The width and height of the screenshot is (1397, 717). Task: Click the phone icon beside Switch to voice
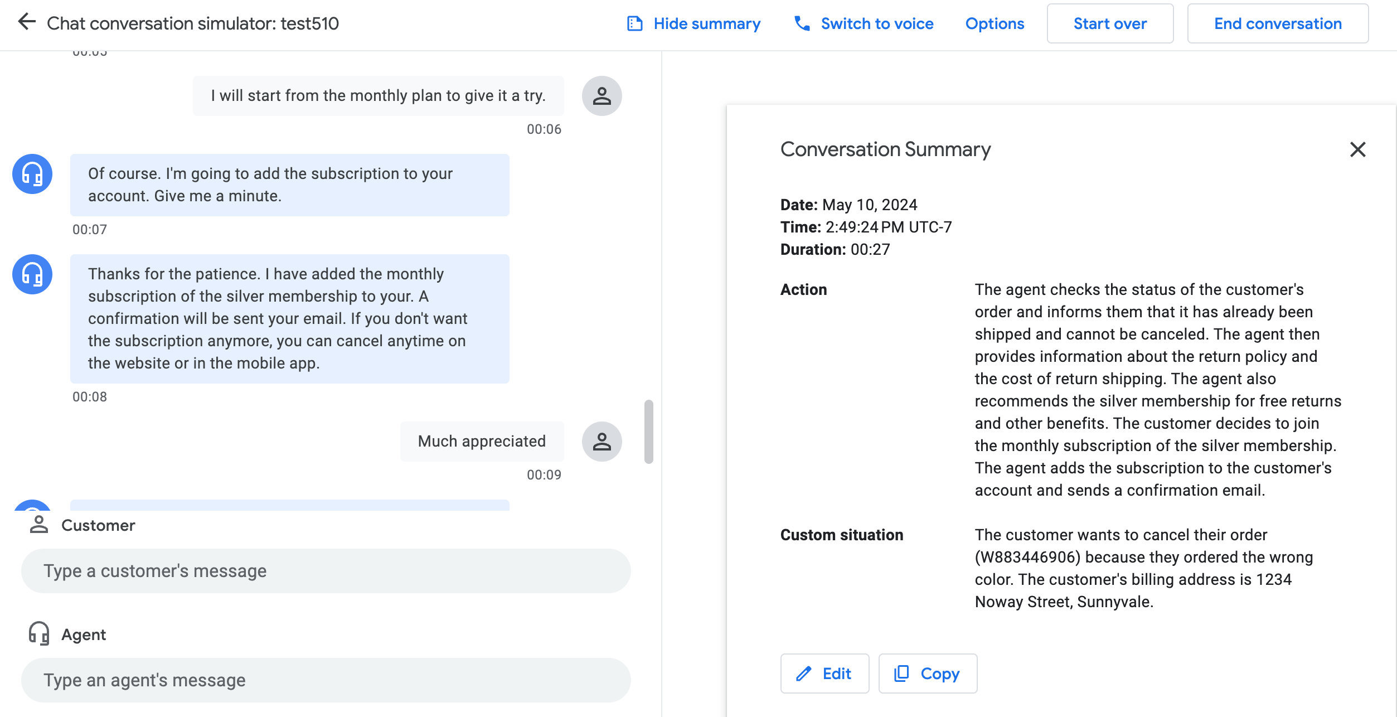[x=802, y=23]
